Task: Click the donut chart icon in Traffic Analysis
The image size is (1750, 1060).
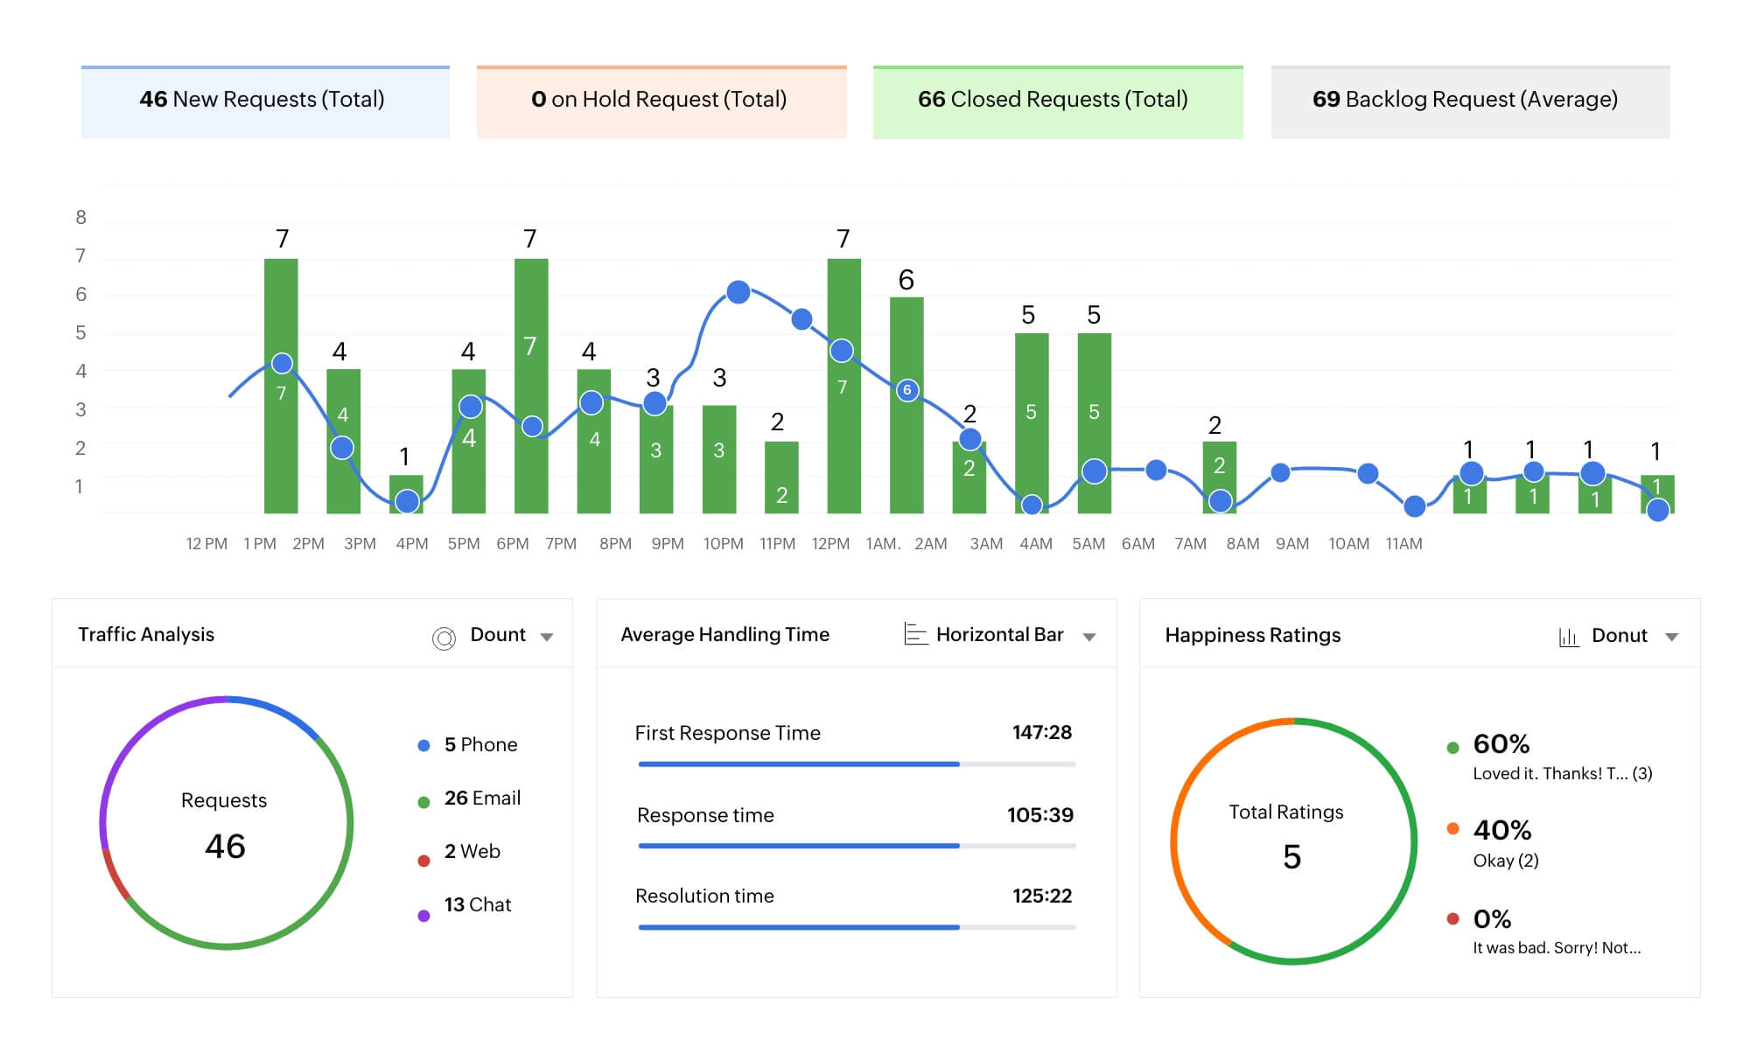Action: 444,638
